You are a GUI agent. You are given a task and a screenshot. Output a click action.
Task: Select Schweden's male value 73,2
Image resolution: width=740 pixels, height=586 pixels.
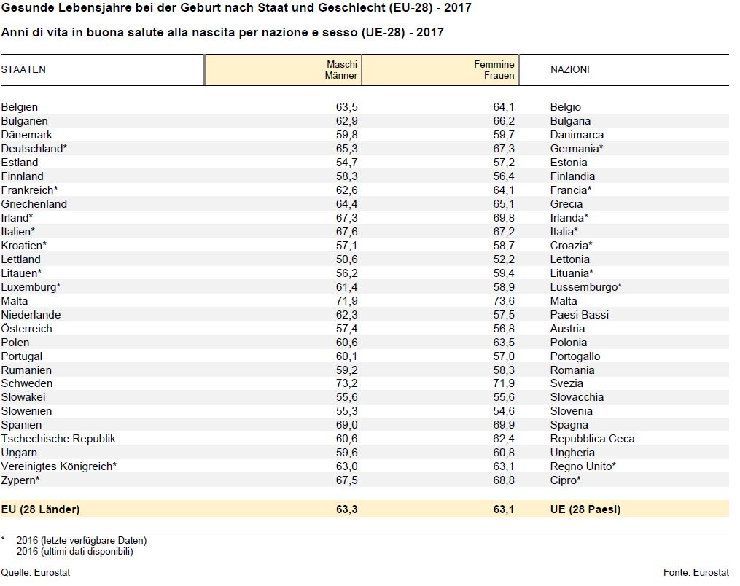(346, 383)
